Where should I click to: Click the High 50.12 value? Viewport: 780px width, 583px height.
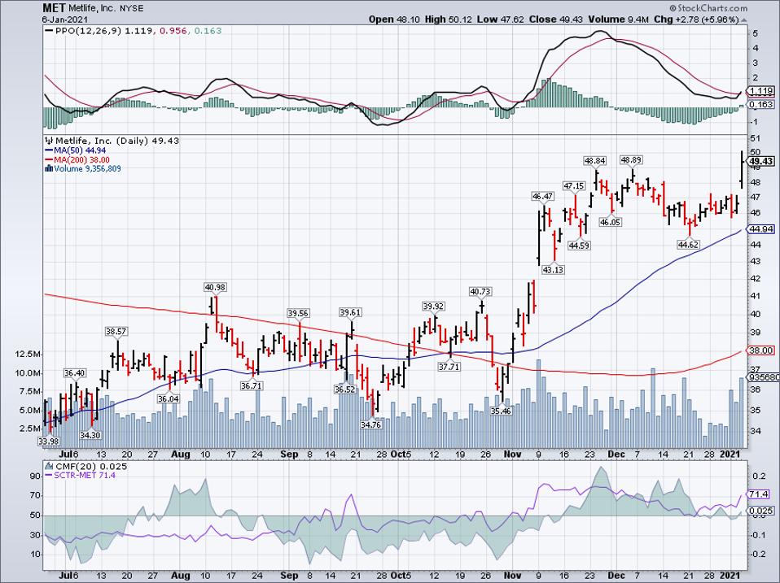tap(447, 20)
